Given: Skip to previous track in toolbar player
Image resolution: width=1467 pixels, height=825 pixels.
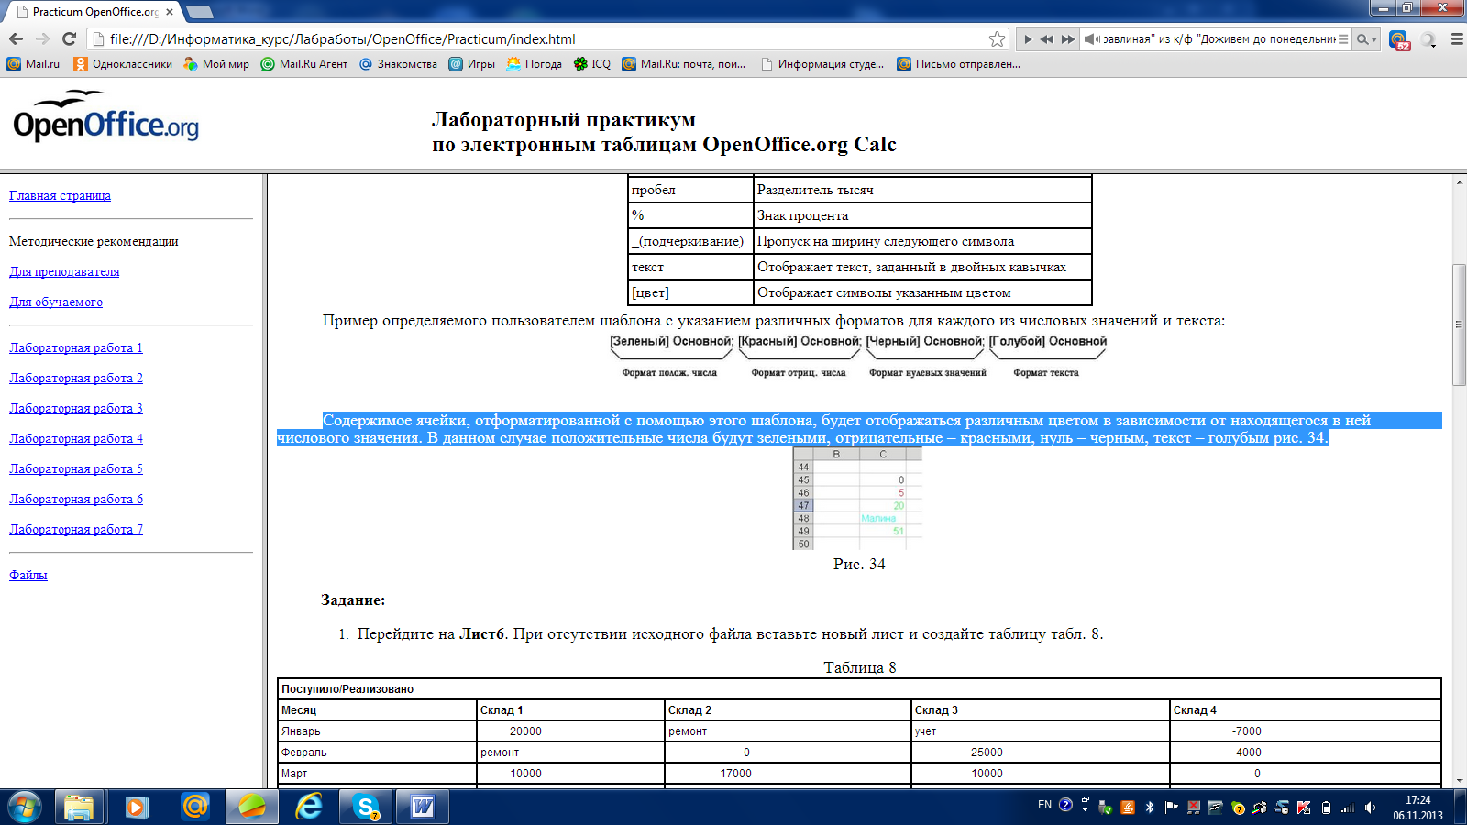Looking at the screenshot, I should point(1047,39).
